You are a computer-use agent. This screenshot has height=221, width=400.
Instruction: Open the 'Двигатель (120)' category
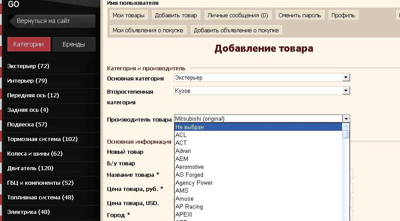point(30,168)
